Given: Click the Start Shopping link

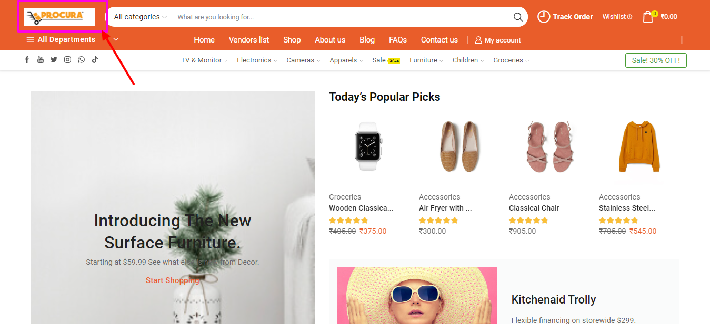Looking at the screenshot, I should coord(173,280).
